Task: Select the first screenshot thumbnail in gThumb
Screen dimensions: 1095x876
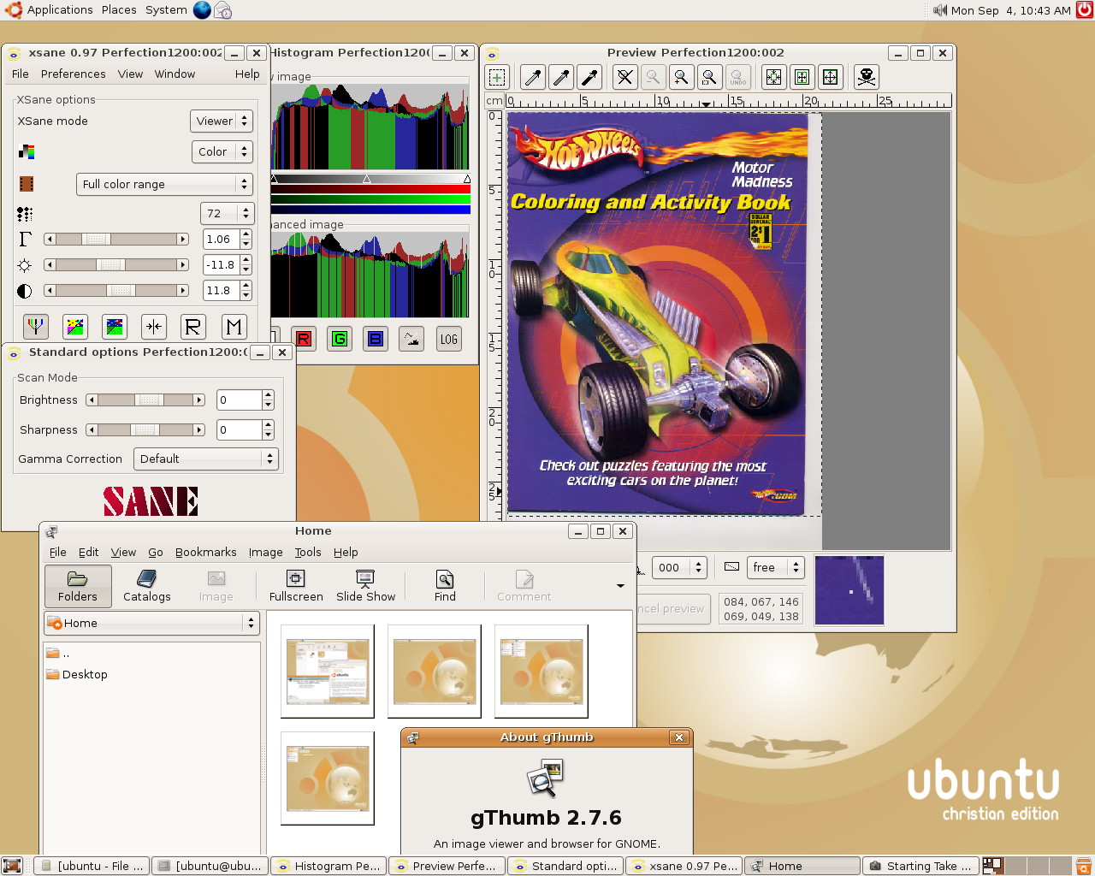Action: pos(328,672)
